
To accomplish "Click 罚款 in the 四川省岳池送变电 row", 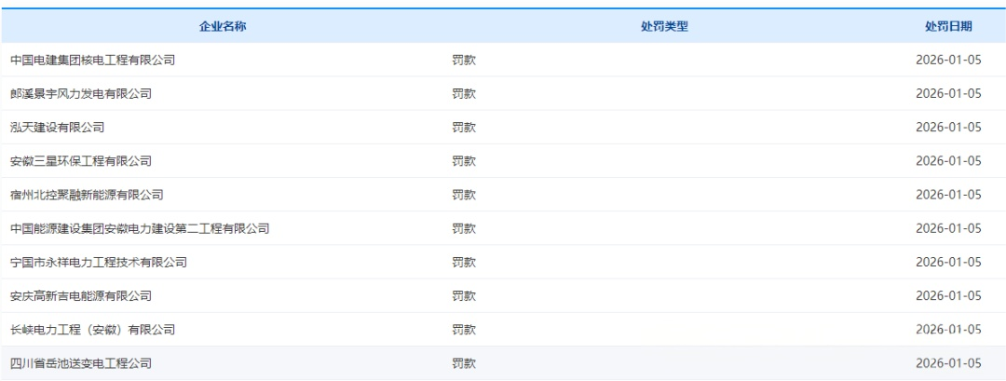I will tap(464, 363).
